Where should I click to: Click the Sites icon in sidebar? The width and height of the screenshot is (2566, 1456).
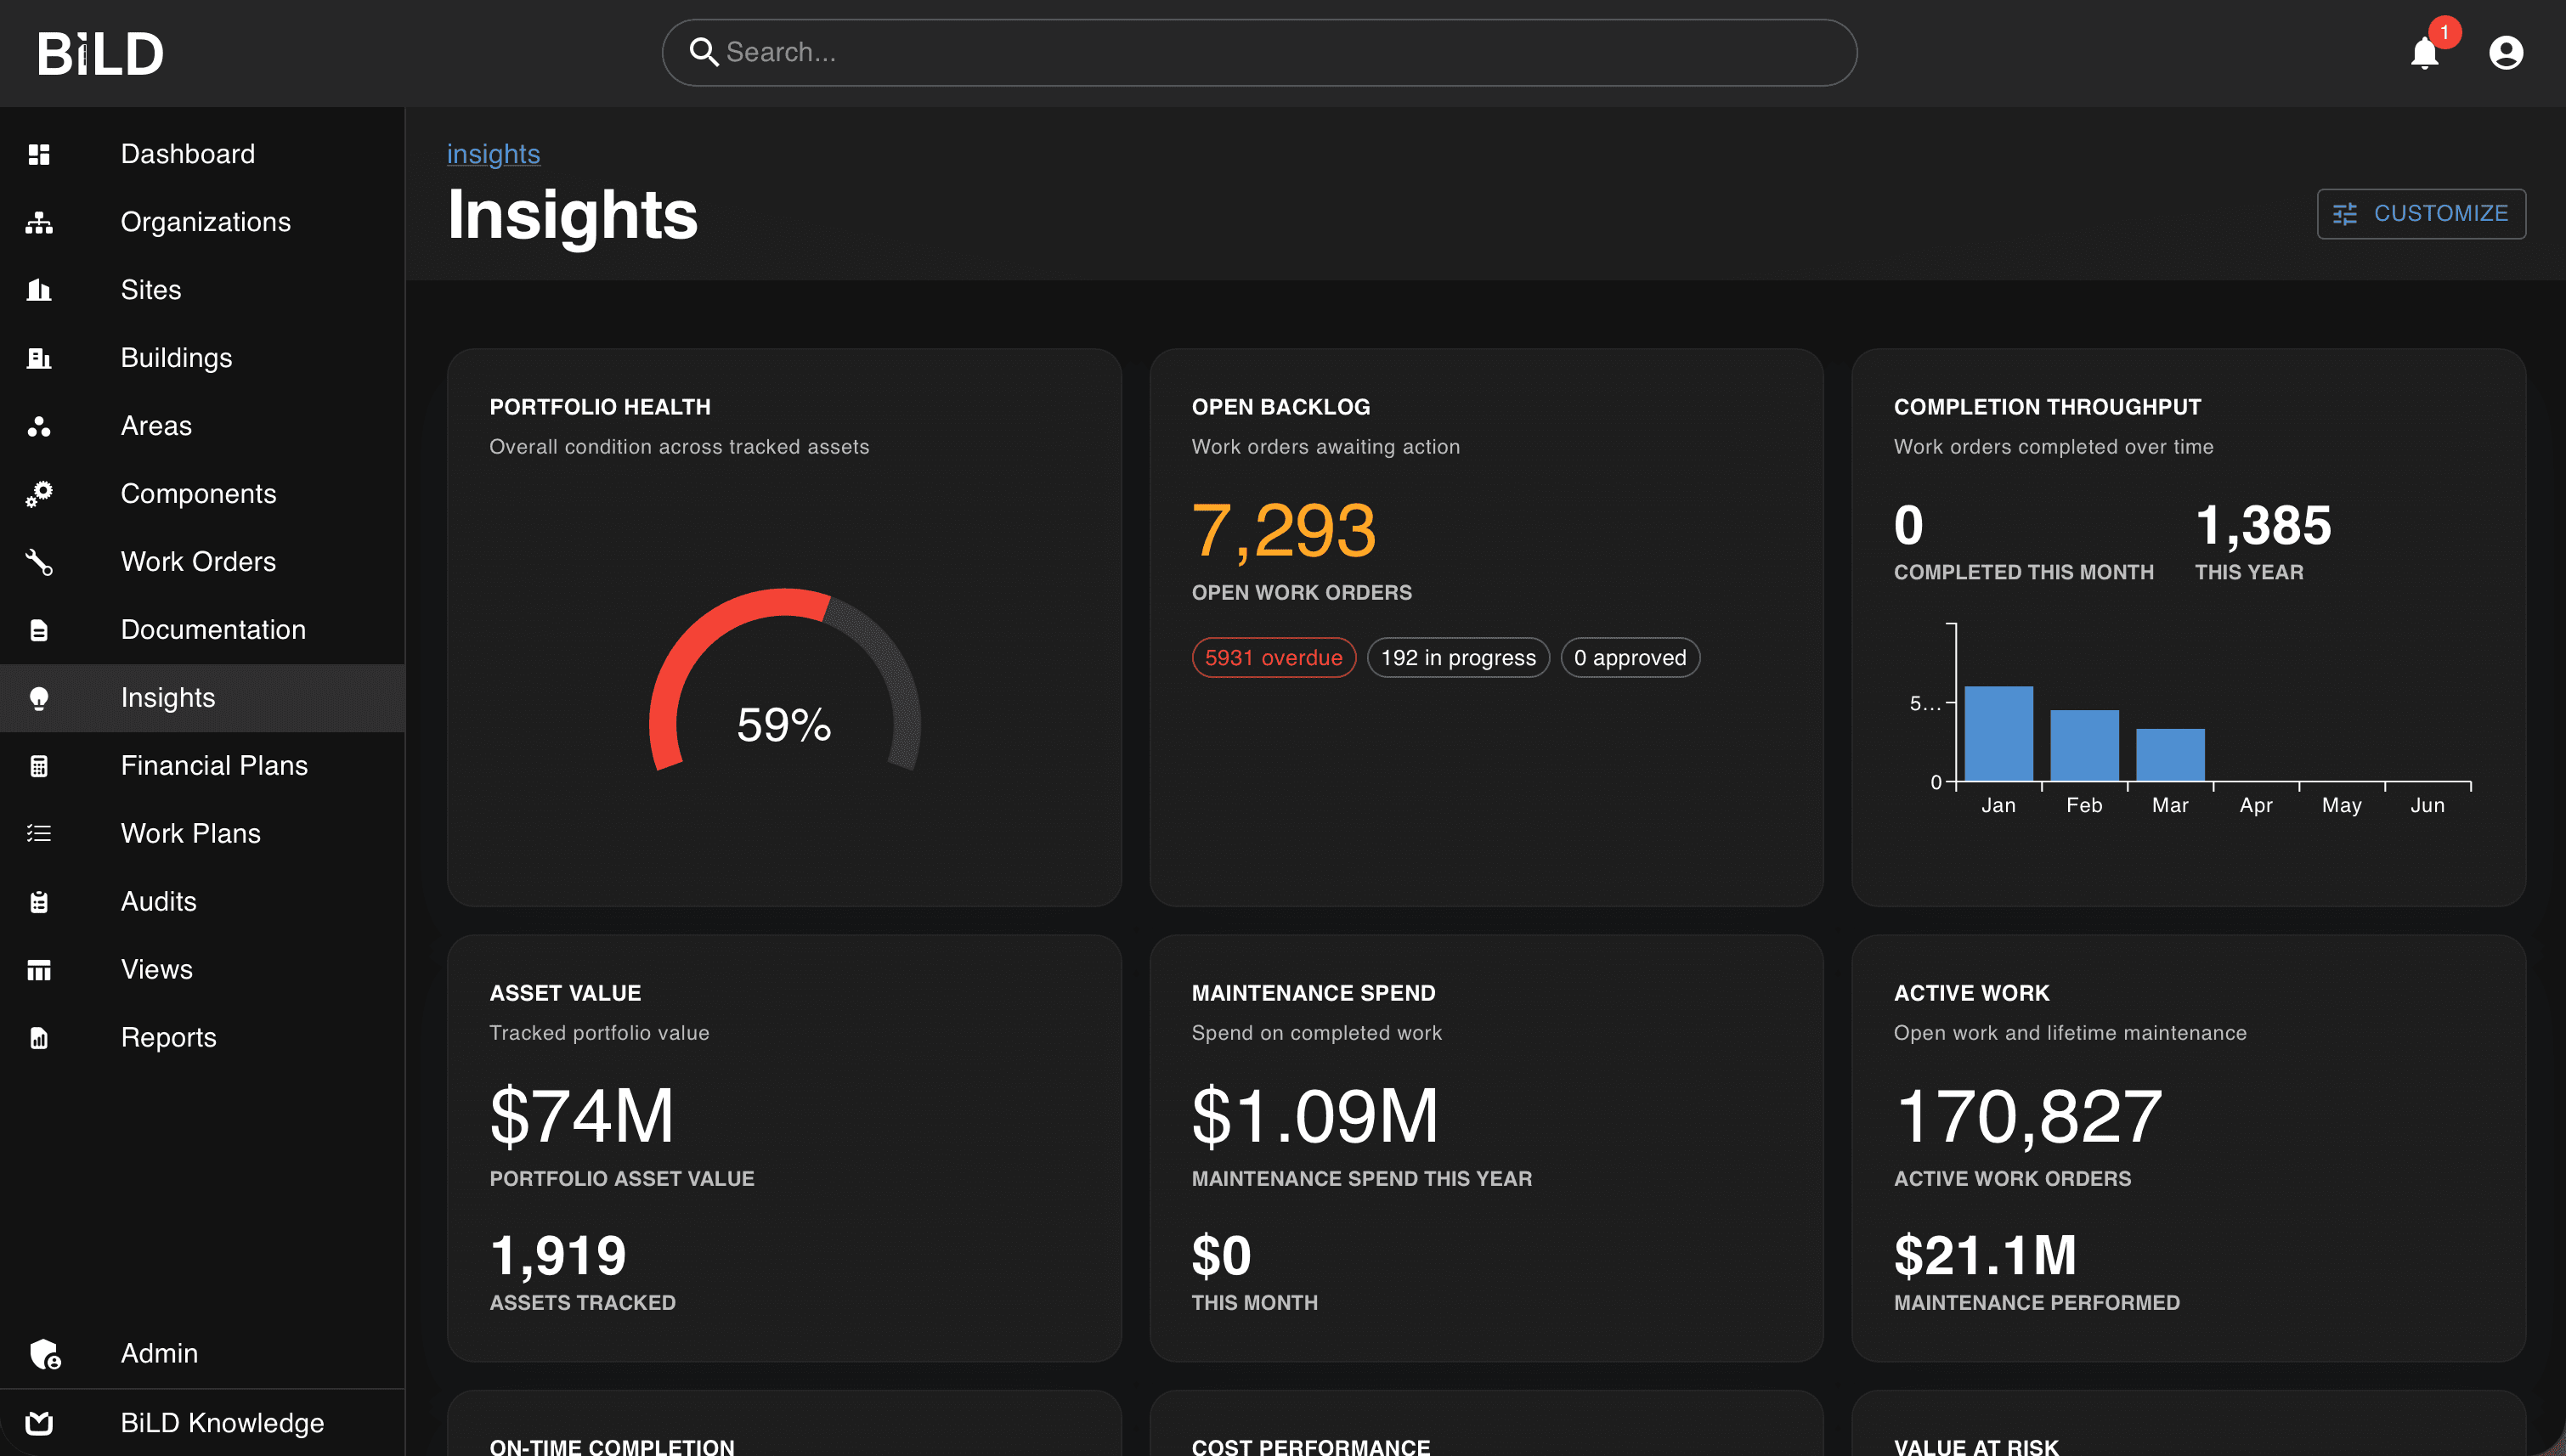pyautogui.click(x=39, y=290)
